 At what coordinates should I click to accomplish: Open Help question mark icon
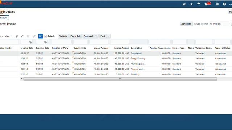pos(224,4)
